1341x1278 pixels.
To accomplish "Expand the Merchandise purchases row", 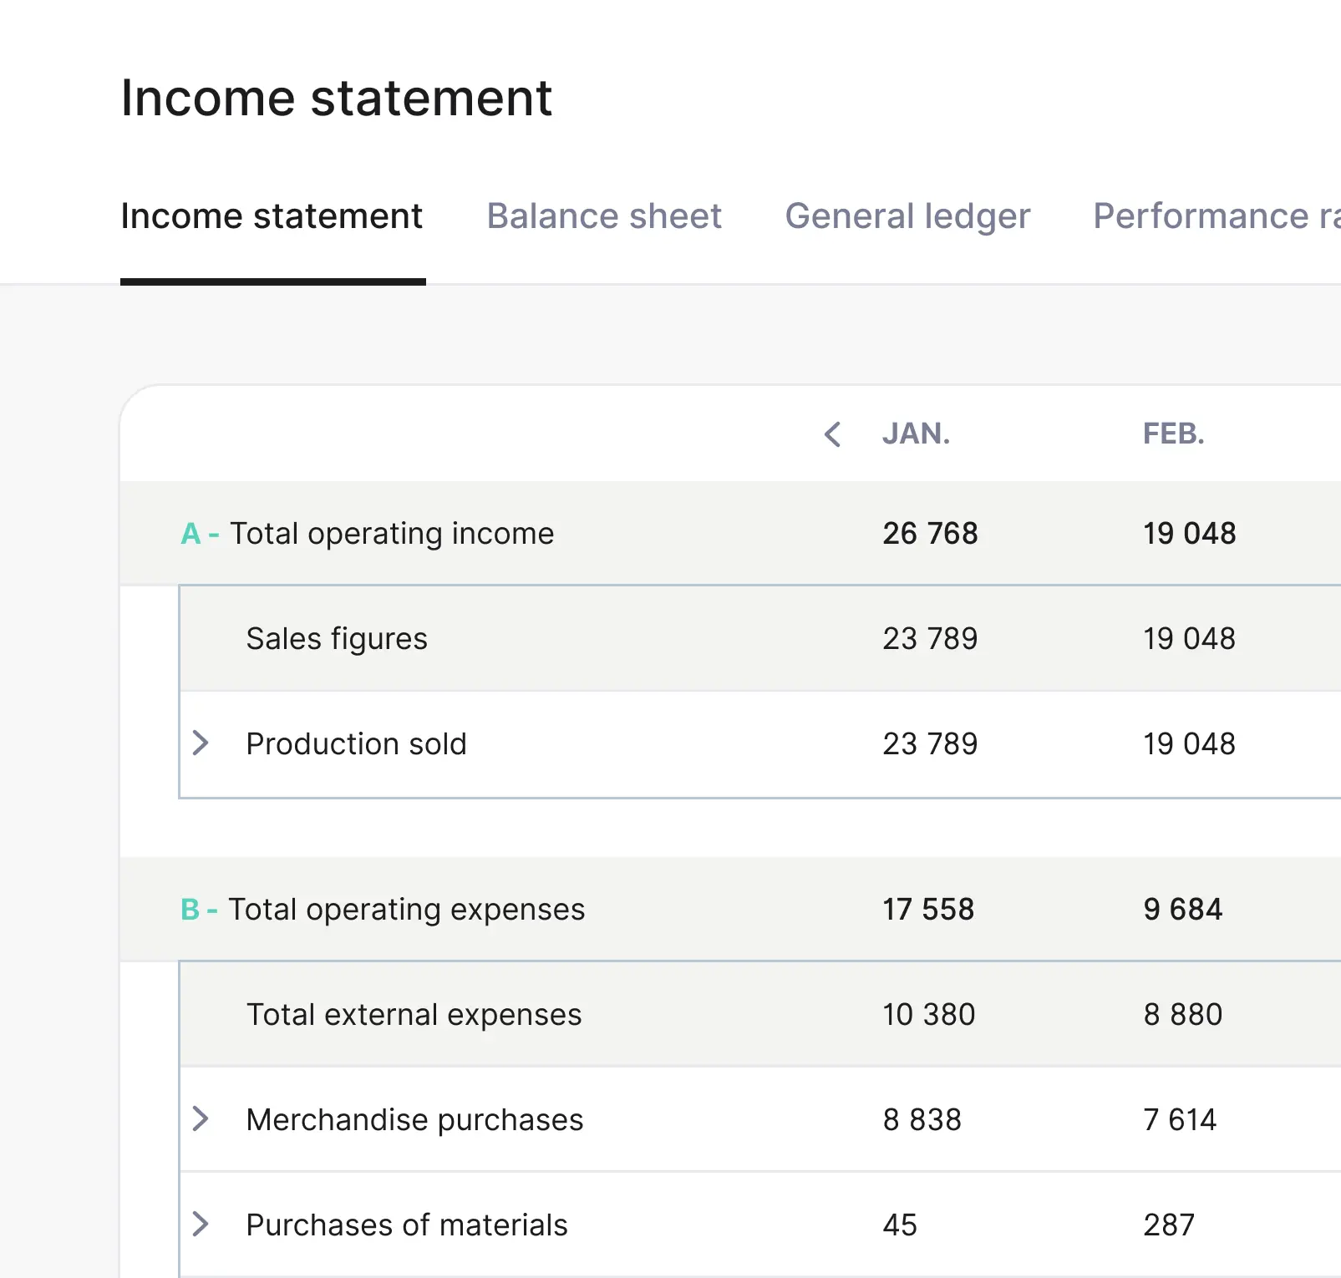I will click(201, 1118).
